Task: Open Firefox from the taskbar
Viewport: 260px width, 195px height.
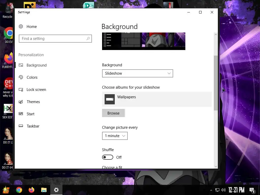Action: [x=31, y=190]
